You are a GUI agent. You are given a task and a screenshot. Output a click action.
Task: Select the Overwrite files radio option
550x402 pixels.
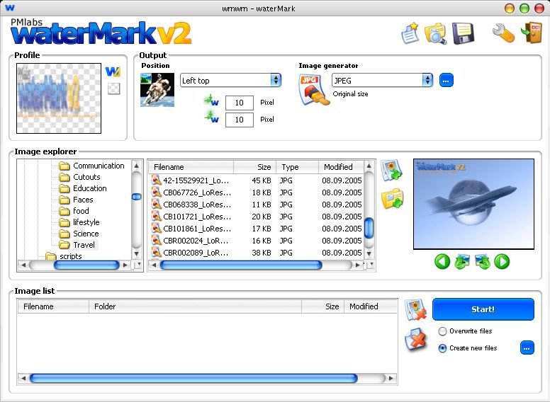click(x=443, y=331)
